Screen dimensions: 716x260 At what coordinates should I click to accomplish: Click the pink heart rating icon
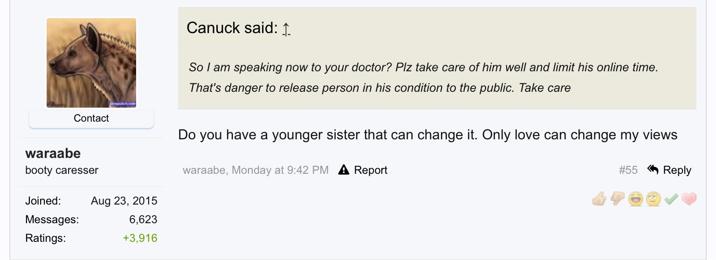[688, 199]
